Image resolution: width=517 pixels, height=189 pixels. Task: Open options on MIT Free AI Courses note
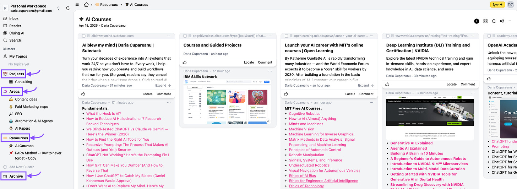[372, 102]
